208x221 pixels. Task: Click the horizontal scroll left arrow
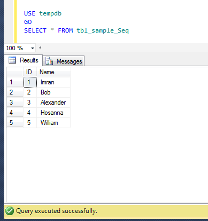click(x=40, y=48)
